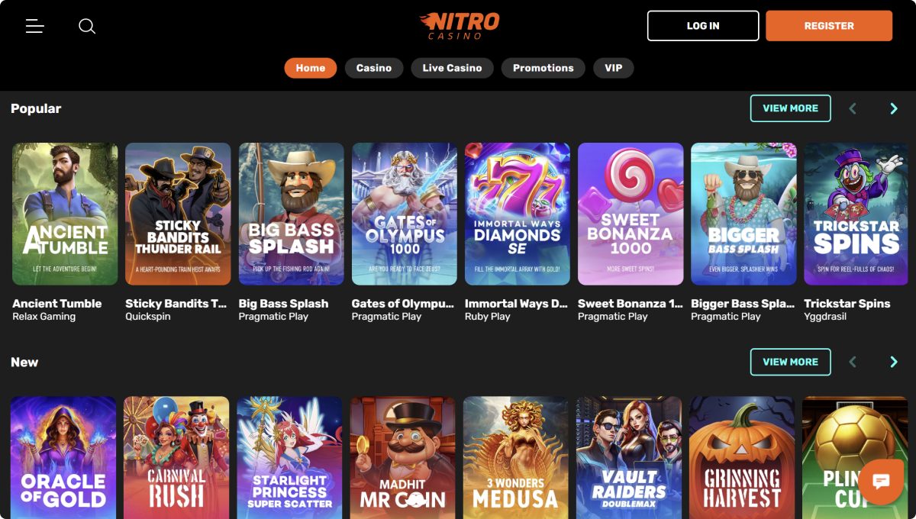
Task: Click the Ancient Tumble game title link
Action: click(57, 303)
